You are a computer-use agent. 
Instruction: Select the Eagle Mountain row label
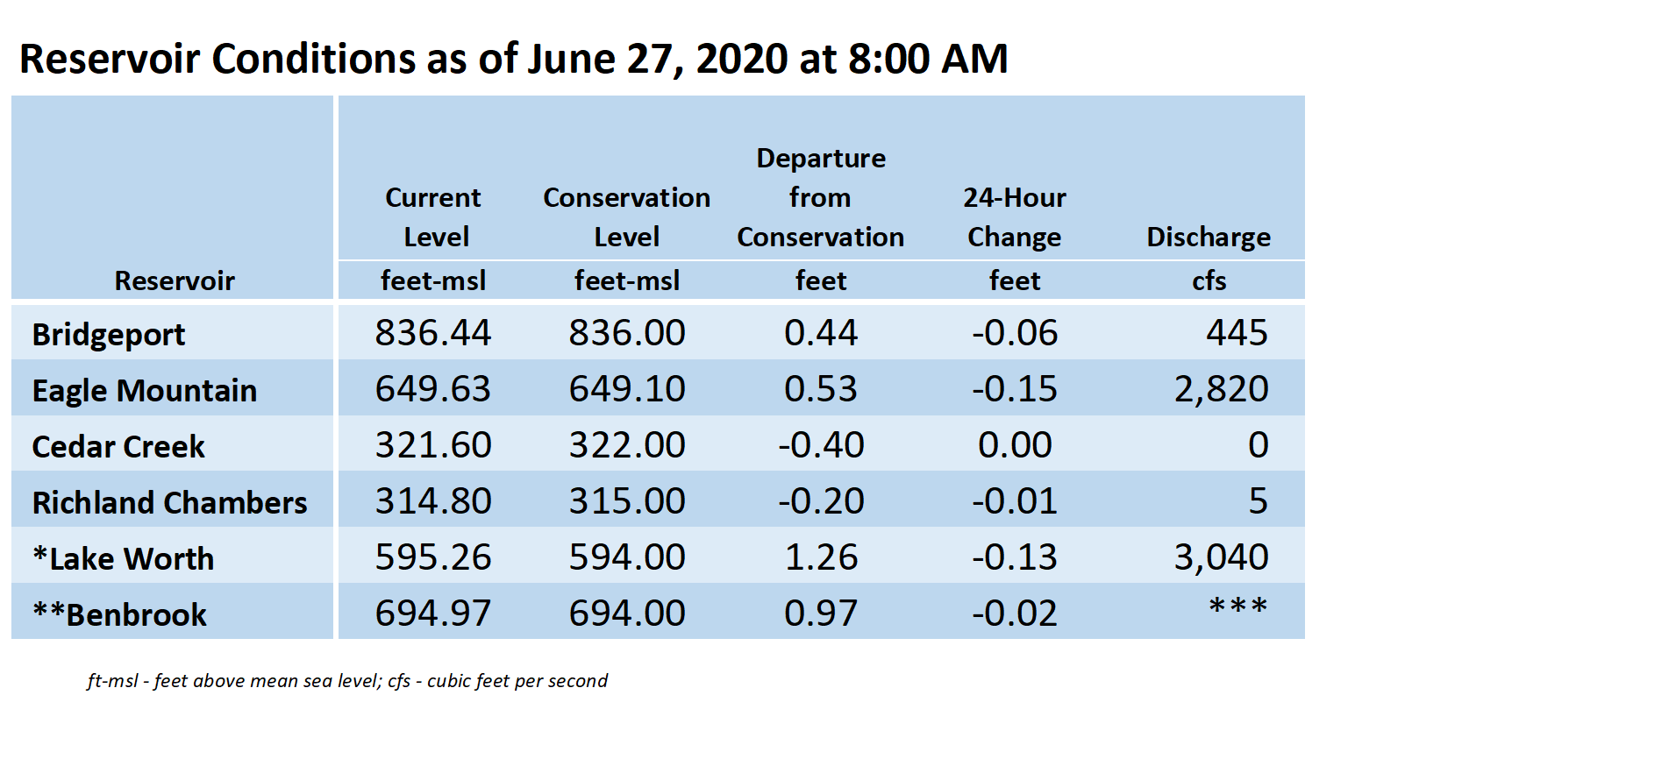[x=145, y=391]
